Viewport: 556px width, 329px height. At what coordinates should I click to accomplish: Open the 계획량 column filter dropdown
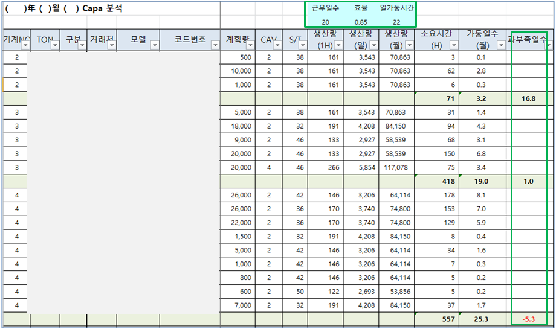click(250, 45)
